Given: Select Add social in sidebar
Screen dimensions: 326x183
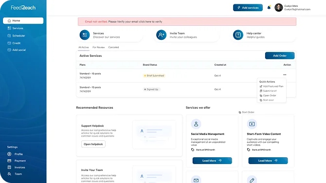Looking at the screenshot, I should [19, 50].
